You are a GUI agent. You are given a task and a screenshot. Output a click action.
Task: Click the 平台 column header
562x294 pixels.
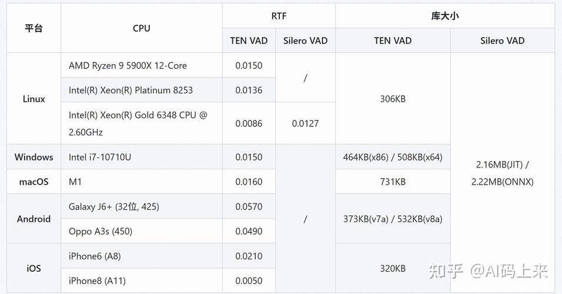34,28
